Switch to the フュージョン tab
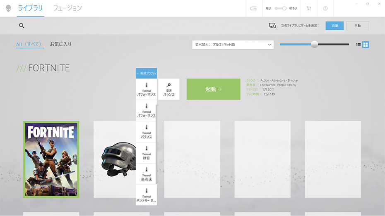The height and width of the screenshot is (216, 385). point(67,8)
